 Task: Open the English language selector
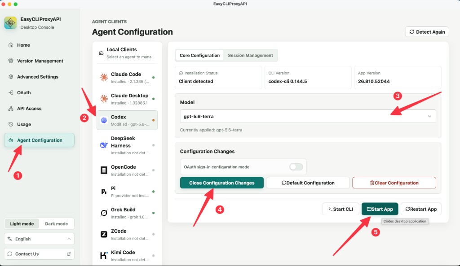coord(39,239)
